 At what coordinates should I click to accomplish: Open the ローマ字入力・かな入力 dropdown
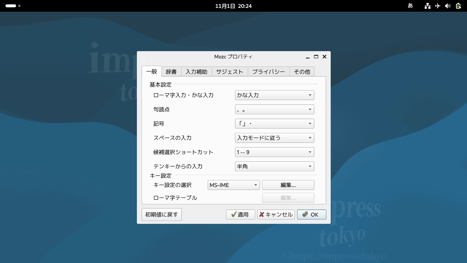pyautogui.click(x=274, y=95)
